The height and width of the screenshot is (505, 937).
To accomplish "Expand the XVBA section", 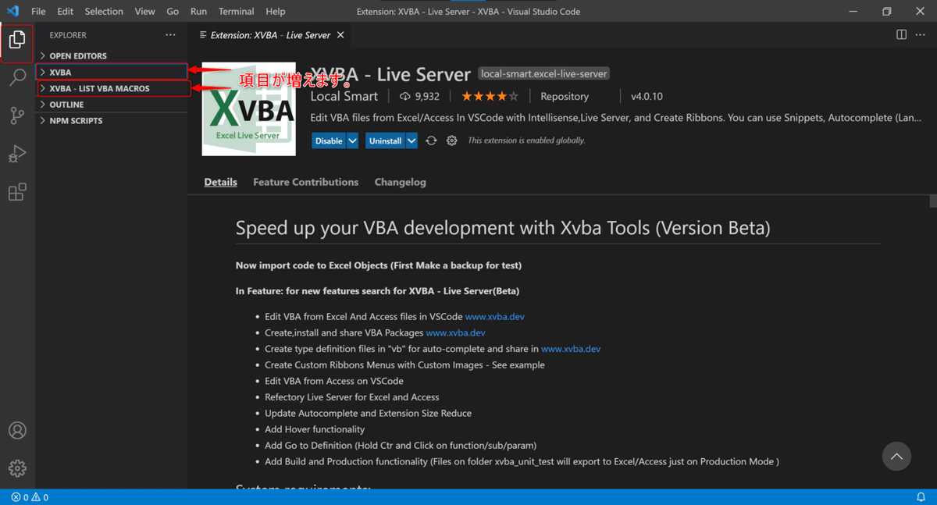I will 112,73.
